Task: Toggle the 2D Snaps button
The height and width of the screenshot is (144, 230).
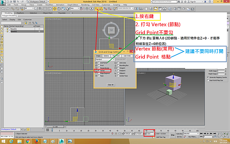Action: [96, 9]
